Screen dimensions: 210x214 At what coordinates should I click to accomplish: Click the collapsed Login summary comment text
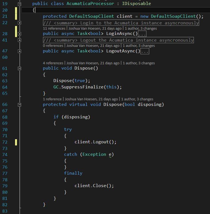click(121, 23)
